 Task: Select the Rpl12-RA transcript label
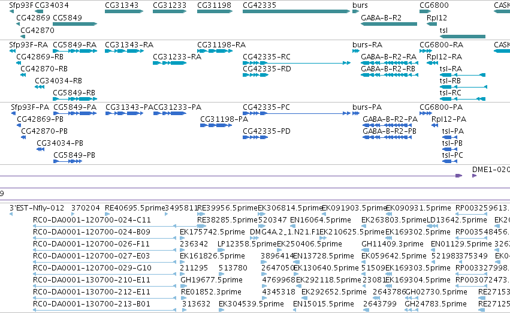(444, 56)
